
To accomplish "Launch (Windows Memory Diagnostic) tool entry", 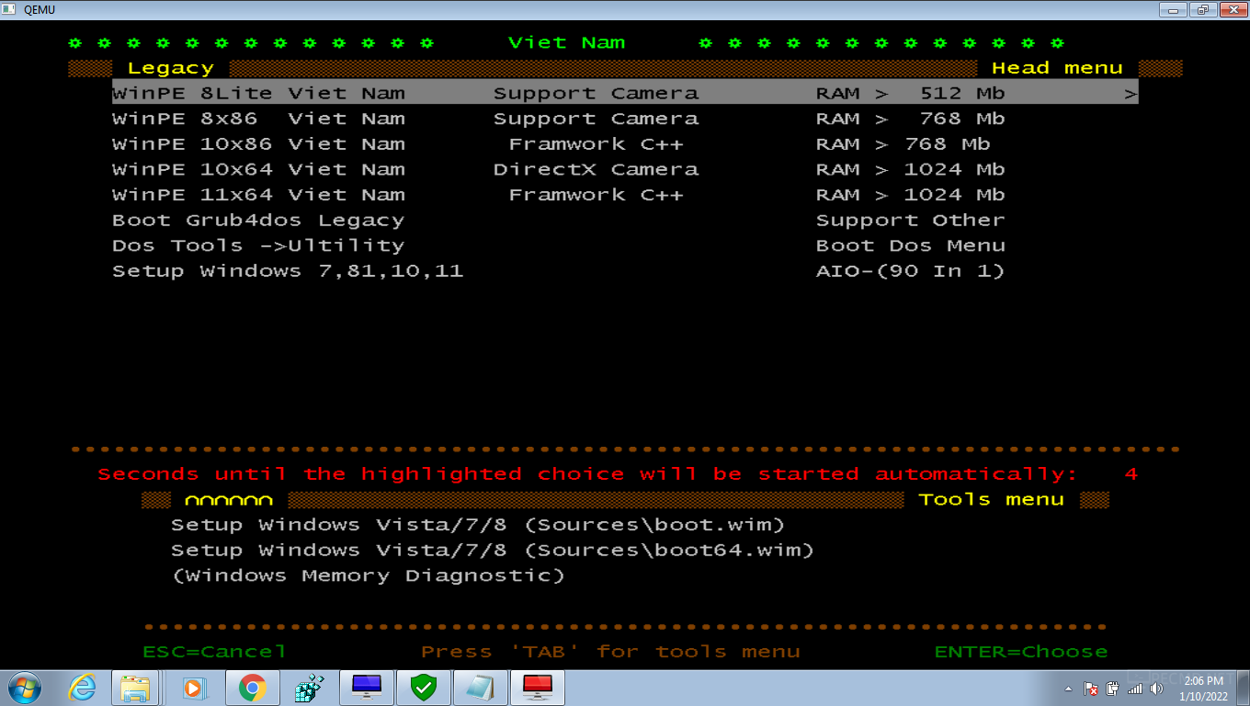I will [368, 576].
